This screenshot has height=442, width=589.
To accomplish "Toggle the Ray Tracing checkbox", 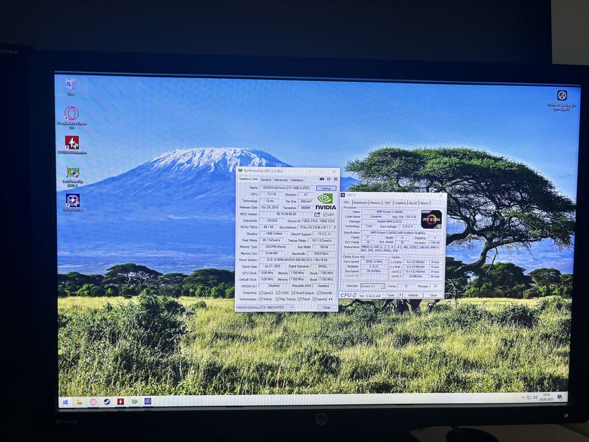I will 278,299.
